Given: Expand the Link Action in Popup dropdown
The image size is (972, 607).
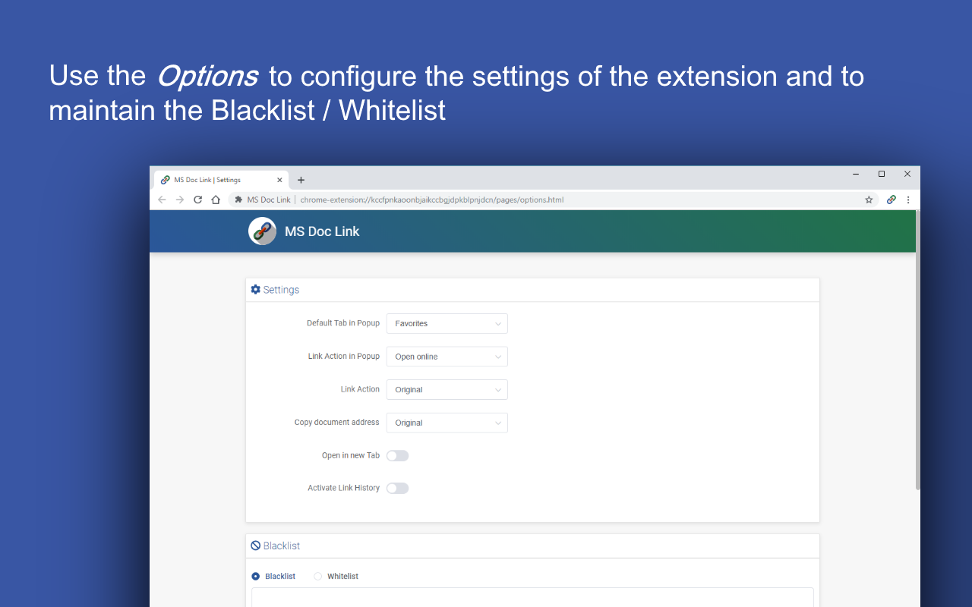Looking at the screenshot, I should [447, 357].
